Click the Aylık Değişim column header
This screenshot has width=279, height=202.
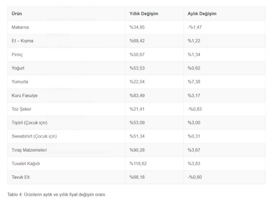click(x=202, y=14)
